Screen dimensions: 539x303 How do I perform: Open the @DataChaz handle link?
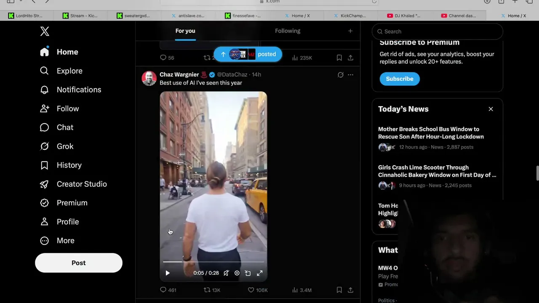(x=232, y=74)
